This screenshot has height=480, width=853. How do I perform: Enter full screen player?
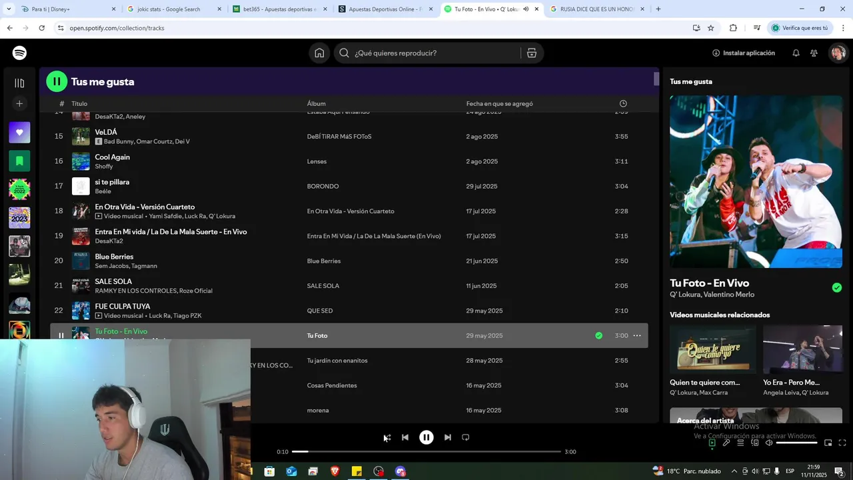(842, 443)
